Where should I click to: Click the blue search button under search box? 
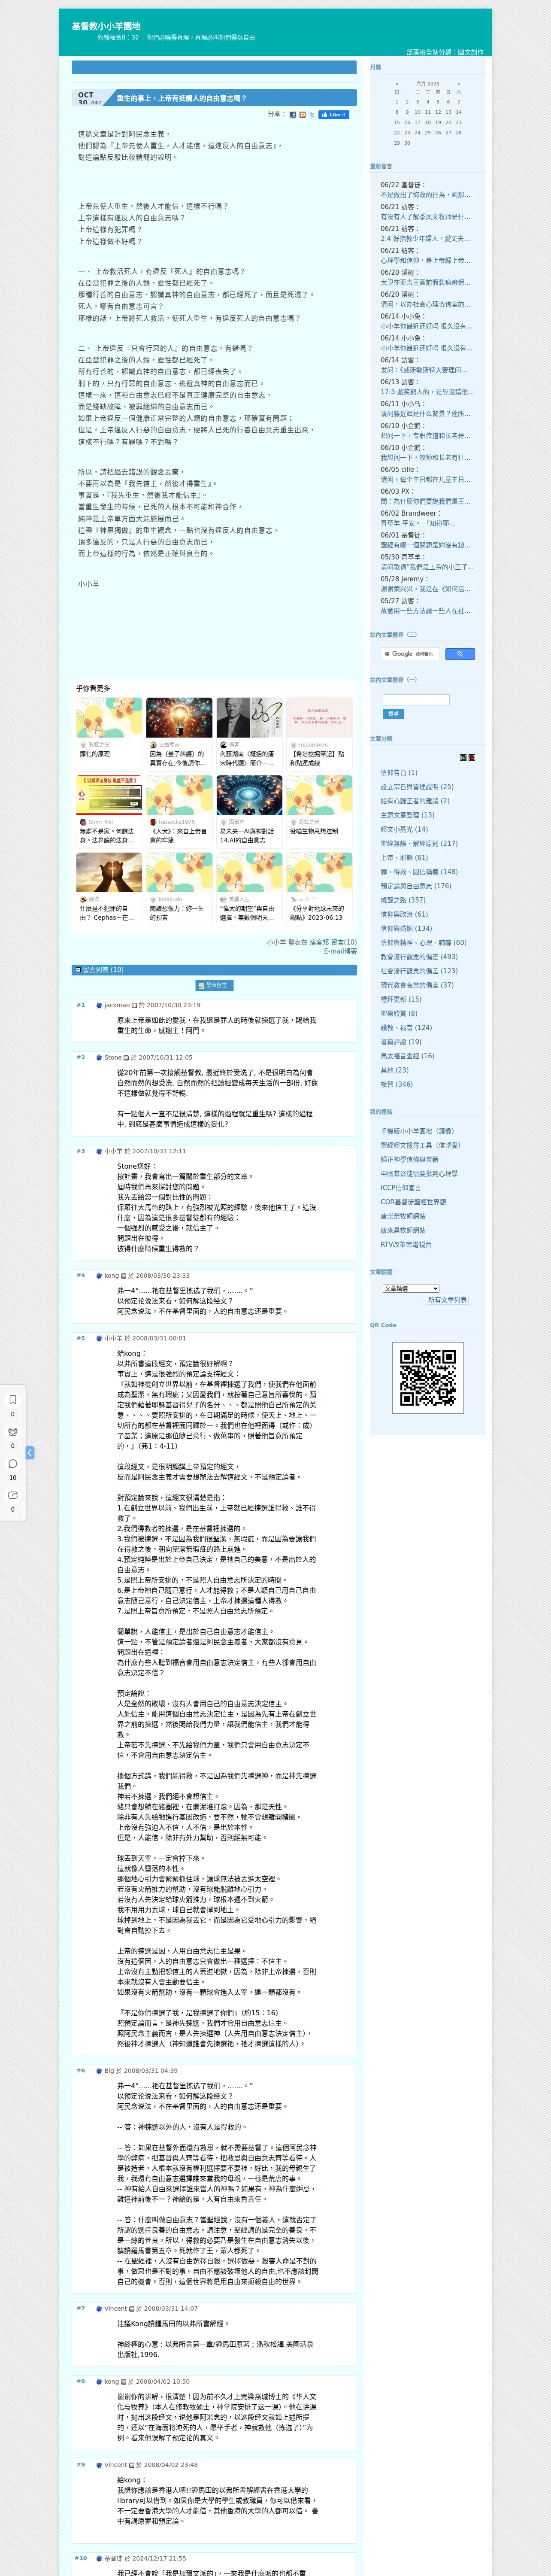click(393, 714)
